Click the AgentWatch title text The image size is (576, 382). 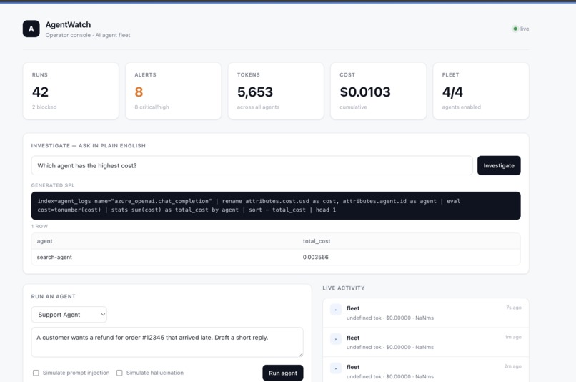[x=69, y=24]
